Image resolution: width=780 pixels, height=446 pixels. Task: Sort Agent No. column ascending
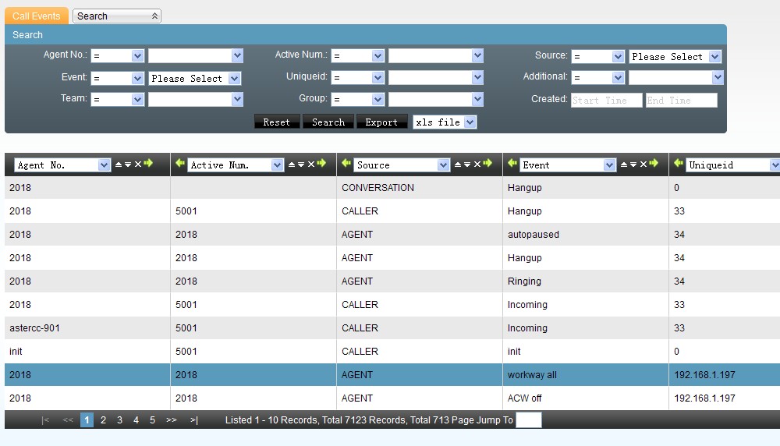119,165
